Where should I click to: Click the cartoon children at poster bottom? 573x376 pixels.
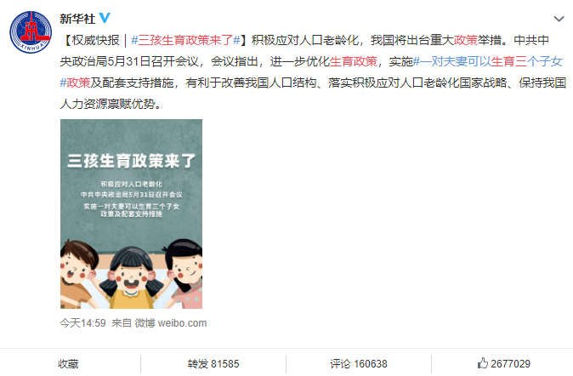[131, 274]
